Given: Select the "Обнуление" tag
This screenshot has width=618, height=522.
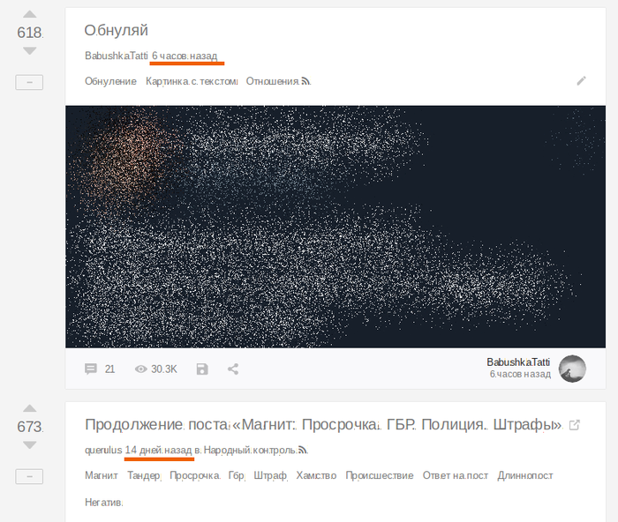Looking at the screenshot, I should tap(110, 81).
